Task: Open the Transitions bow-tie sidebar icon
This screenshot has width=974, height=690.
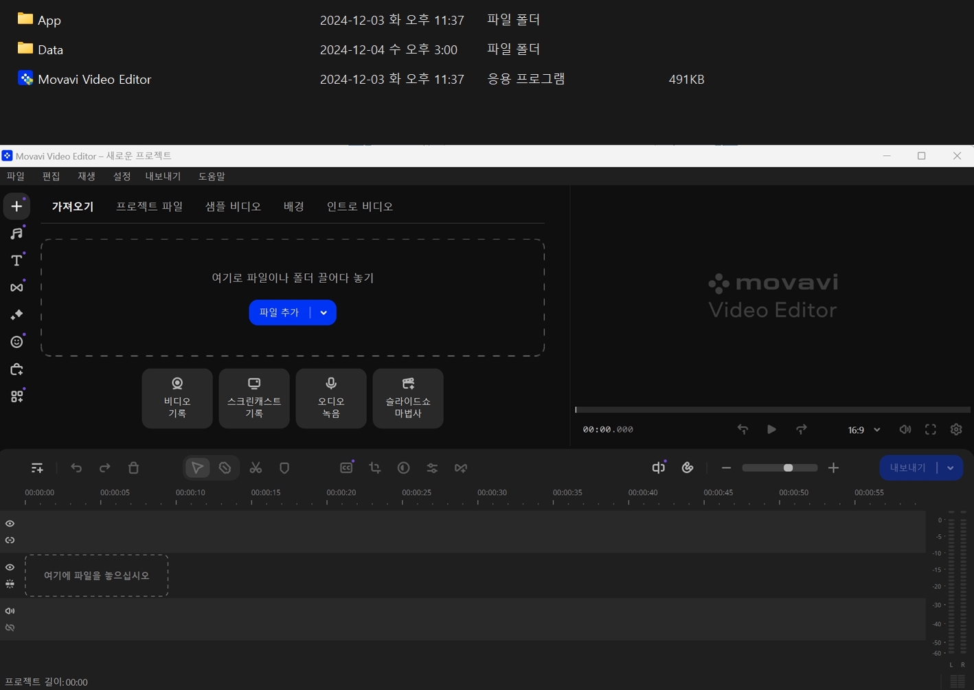Action: (16, 287)
